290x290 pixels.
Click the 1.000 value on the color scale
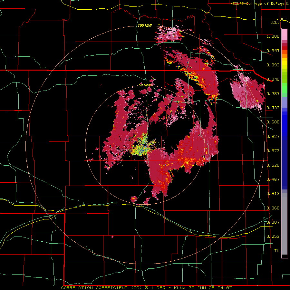(273, 36)
